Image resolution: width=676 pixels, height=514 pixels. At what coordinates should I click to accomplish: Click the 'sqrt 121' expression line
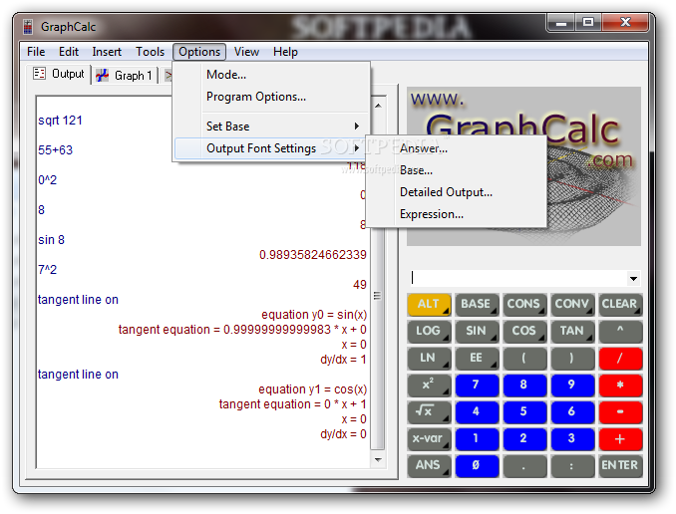[x=60, y=121]
